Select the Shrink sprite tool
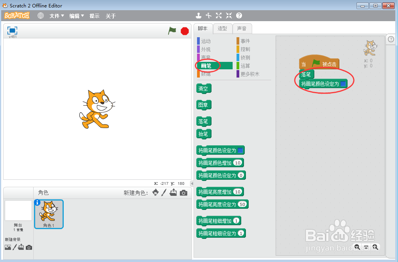Screen dimensions: 398x262 pos(229,16)
